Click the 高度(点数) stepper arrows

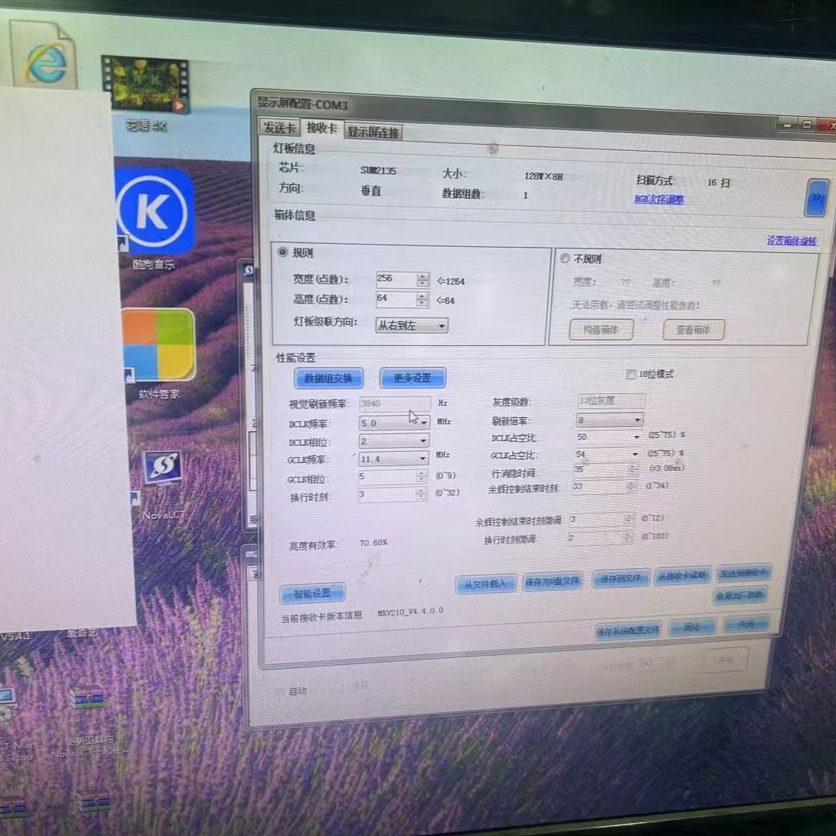tap(423, 299)
